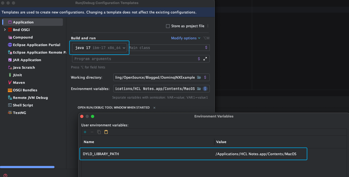Insert macro into Program arguments with dollar icon

click(199, 59)
